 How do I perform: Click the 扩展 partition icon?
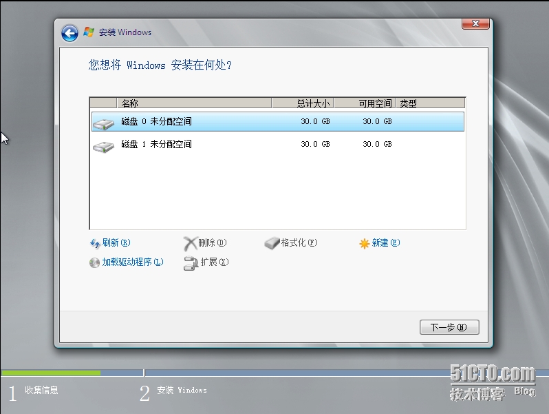[x=191, y=263]
